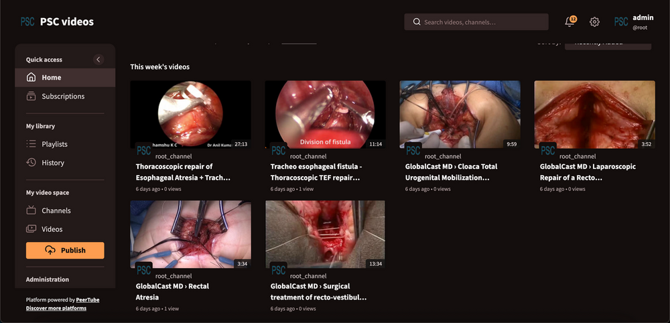Open History in My library
The image size is (670, 323).
click(x=65, y=163)
